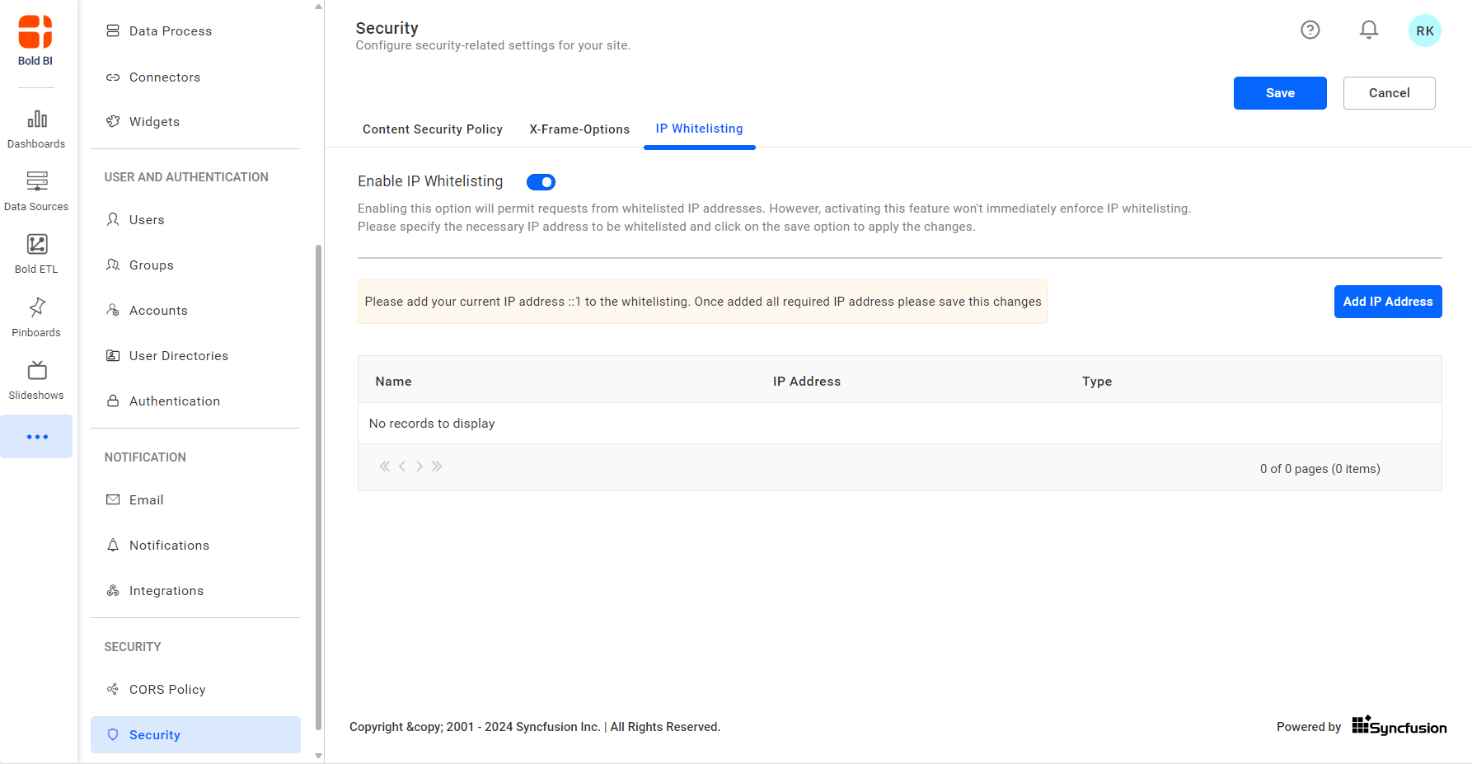Open Users settings in the sidebar
The height and width of the screenshot is (764, 1472).
[146, 219]
